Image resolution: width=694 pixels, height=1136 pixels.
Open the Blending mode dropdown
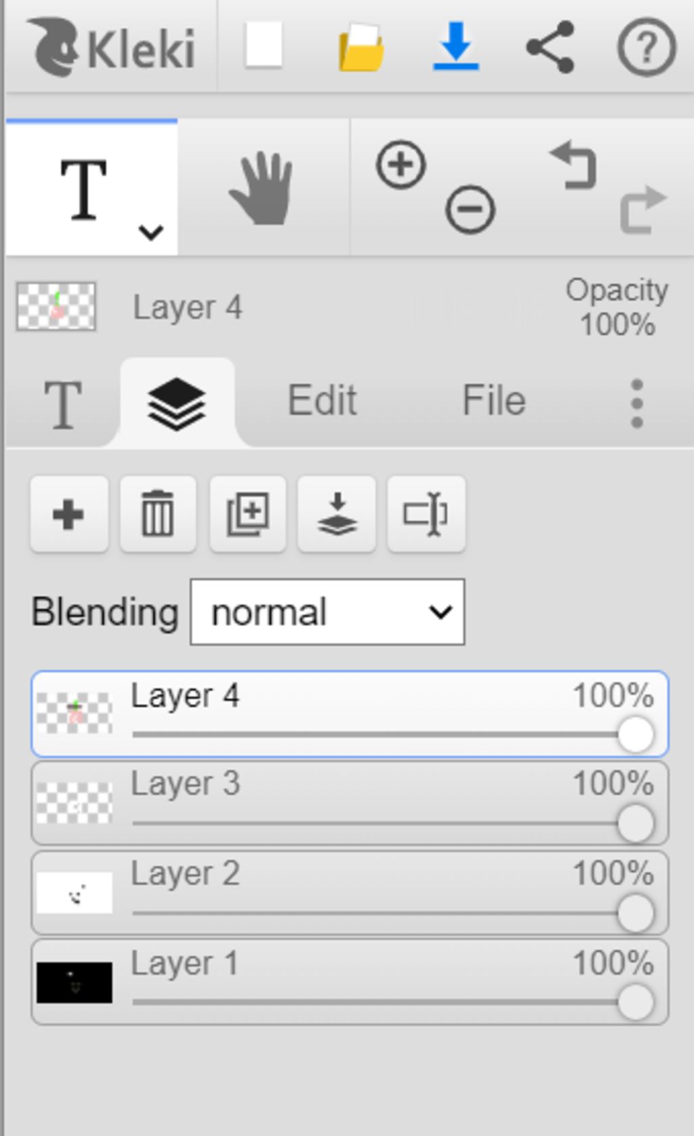327,612
